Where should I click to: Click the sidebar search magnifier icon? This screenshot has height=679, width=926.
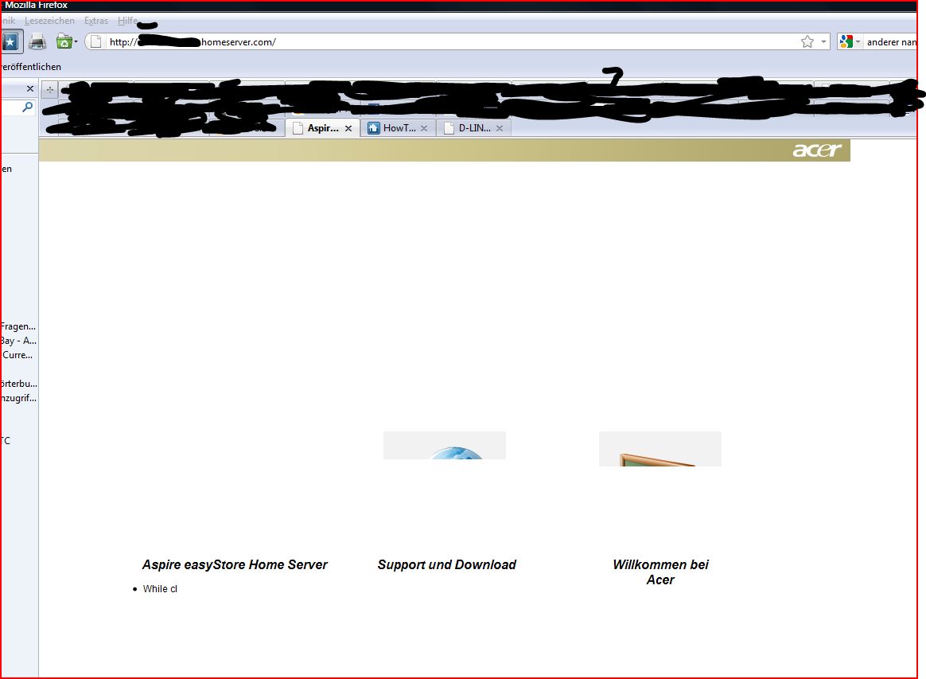27,107
